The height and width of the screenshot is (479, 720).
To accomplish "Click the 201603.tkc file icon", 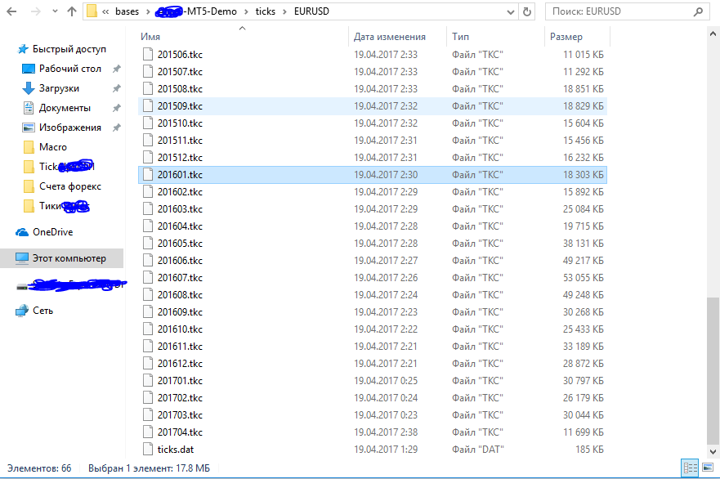I will coord(148,209).
